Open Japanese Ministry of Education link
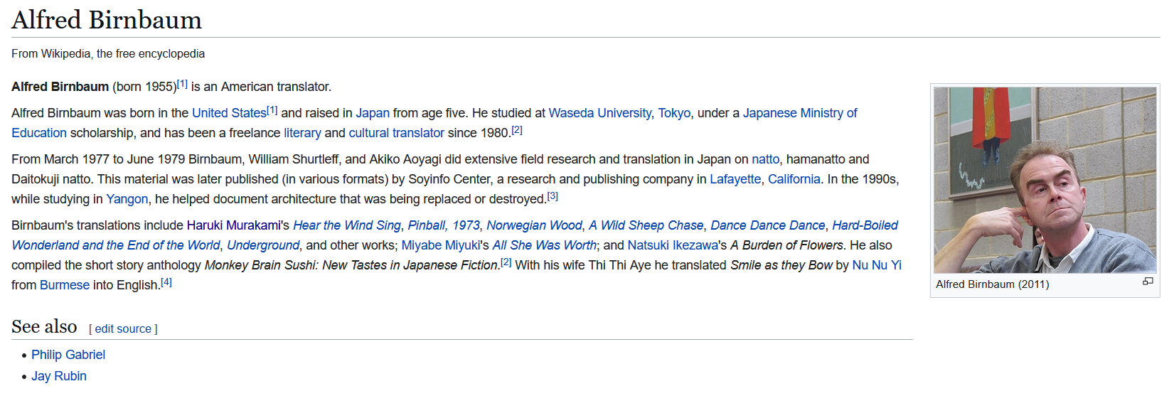Screen dimensions: 1164x396 click(800, 113)
